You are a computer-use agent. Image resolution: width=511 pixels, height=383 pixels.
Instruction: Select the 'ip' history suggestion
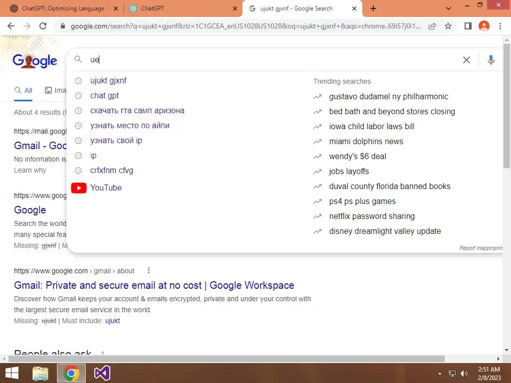pyautogui.click(x=93, y=156)
